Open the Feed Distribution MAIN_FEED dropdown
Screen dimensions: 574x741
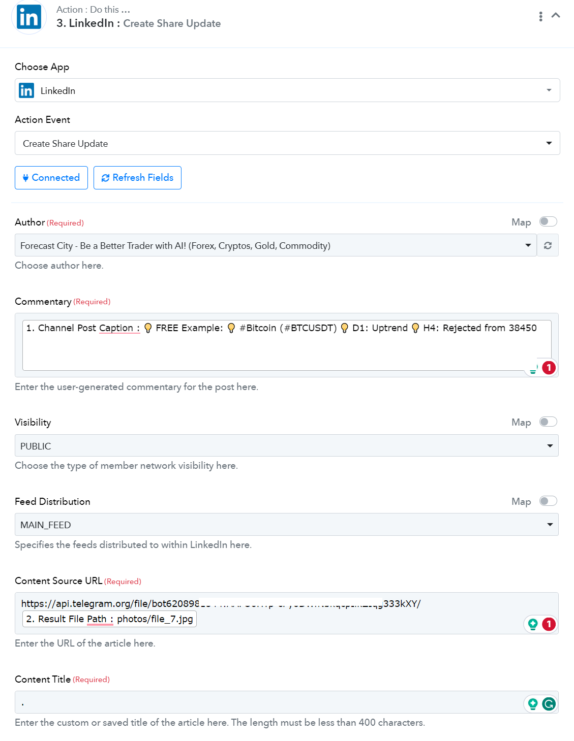(x=287, y=525)
